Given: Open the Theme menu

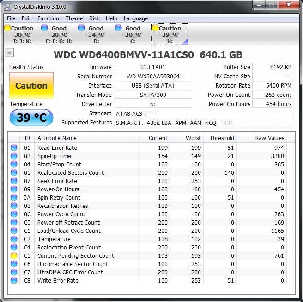Looking at the screenshot, I should coord(74,18).
